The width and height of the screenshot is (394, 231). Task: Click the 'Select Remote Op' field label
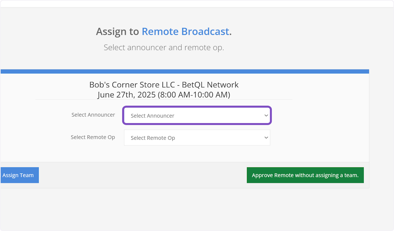(93, 137)
